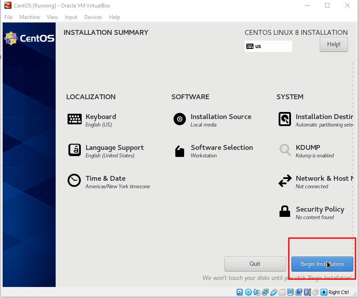Image resolution: width=359 pixels, height=298 pixels.
Task: Click the mouse integration status icon
Action: [x=315, y=292]
